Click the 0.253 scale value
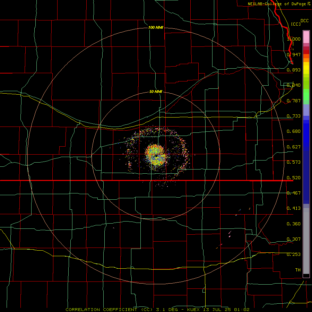Screen dimensions: 312x312 (x=294, y=254)
